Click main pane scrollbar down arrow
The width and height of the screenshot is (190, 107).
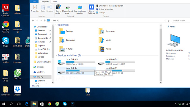[x=161, y=83]
